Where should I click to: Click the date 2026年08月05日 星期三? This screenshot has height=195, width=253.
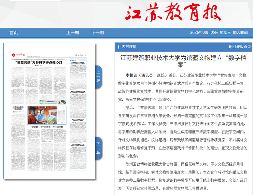(210, 33)
